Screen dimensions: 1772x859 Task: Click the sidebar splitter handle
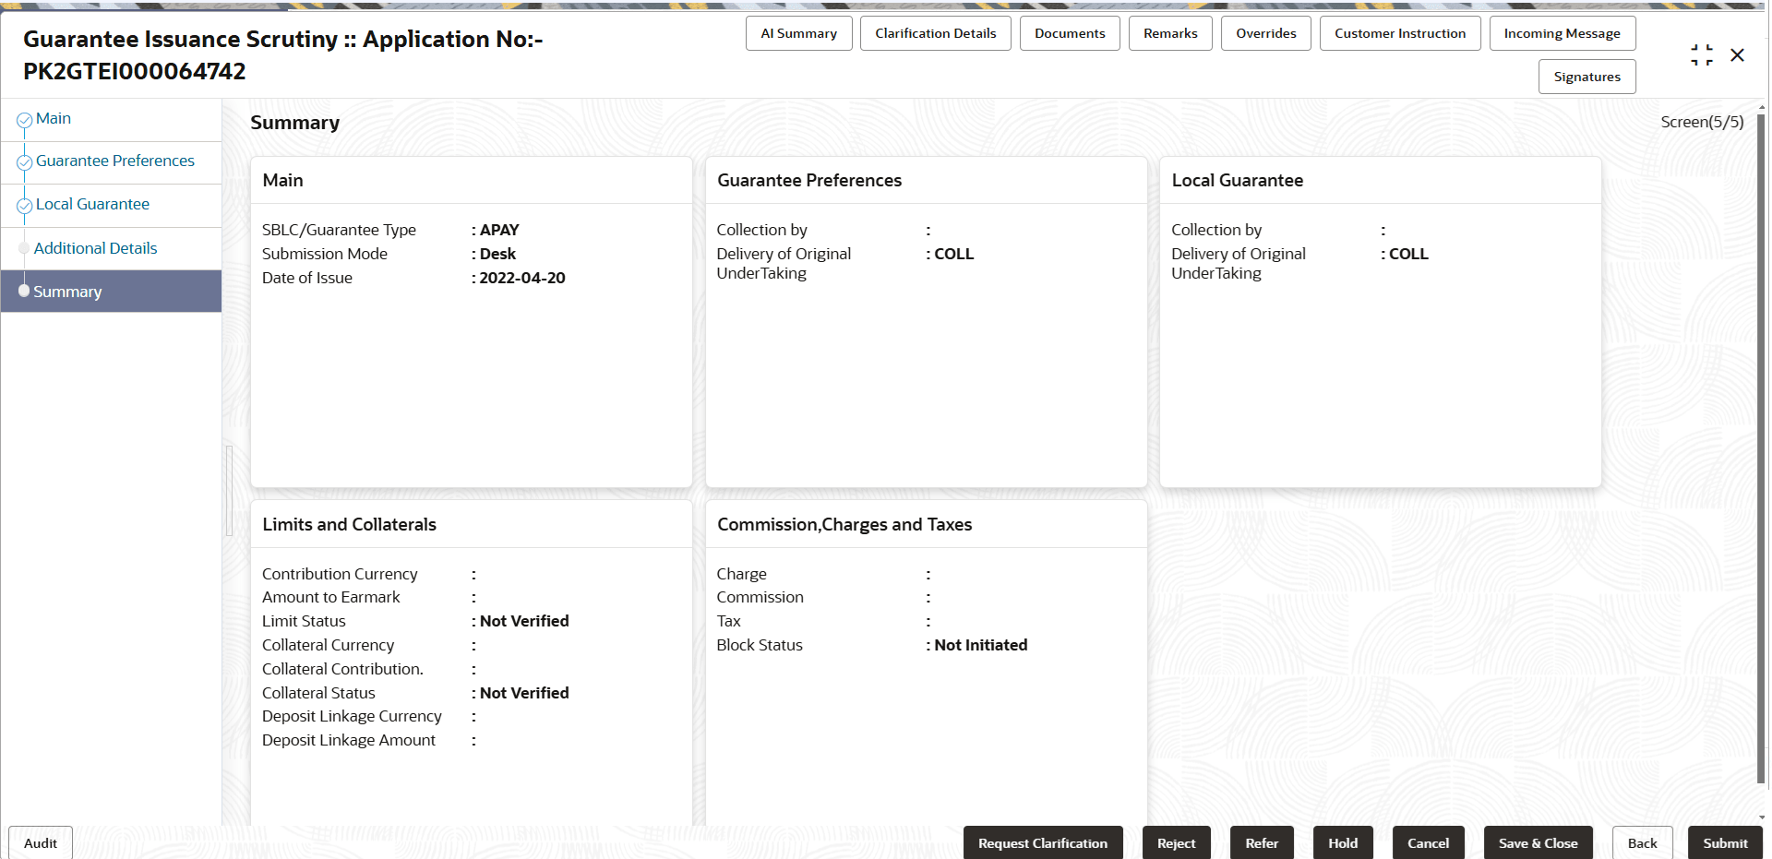coord(229,490)
